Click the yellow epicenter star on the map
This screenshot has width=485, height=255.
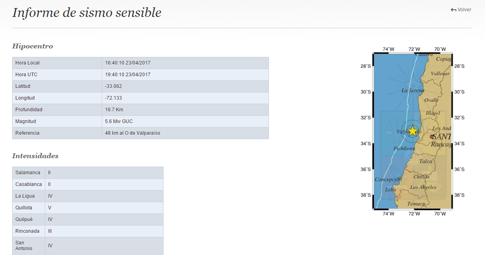point(412,131)
